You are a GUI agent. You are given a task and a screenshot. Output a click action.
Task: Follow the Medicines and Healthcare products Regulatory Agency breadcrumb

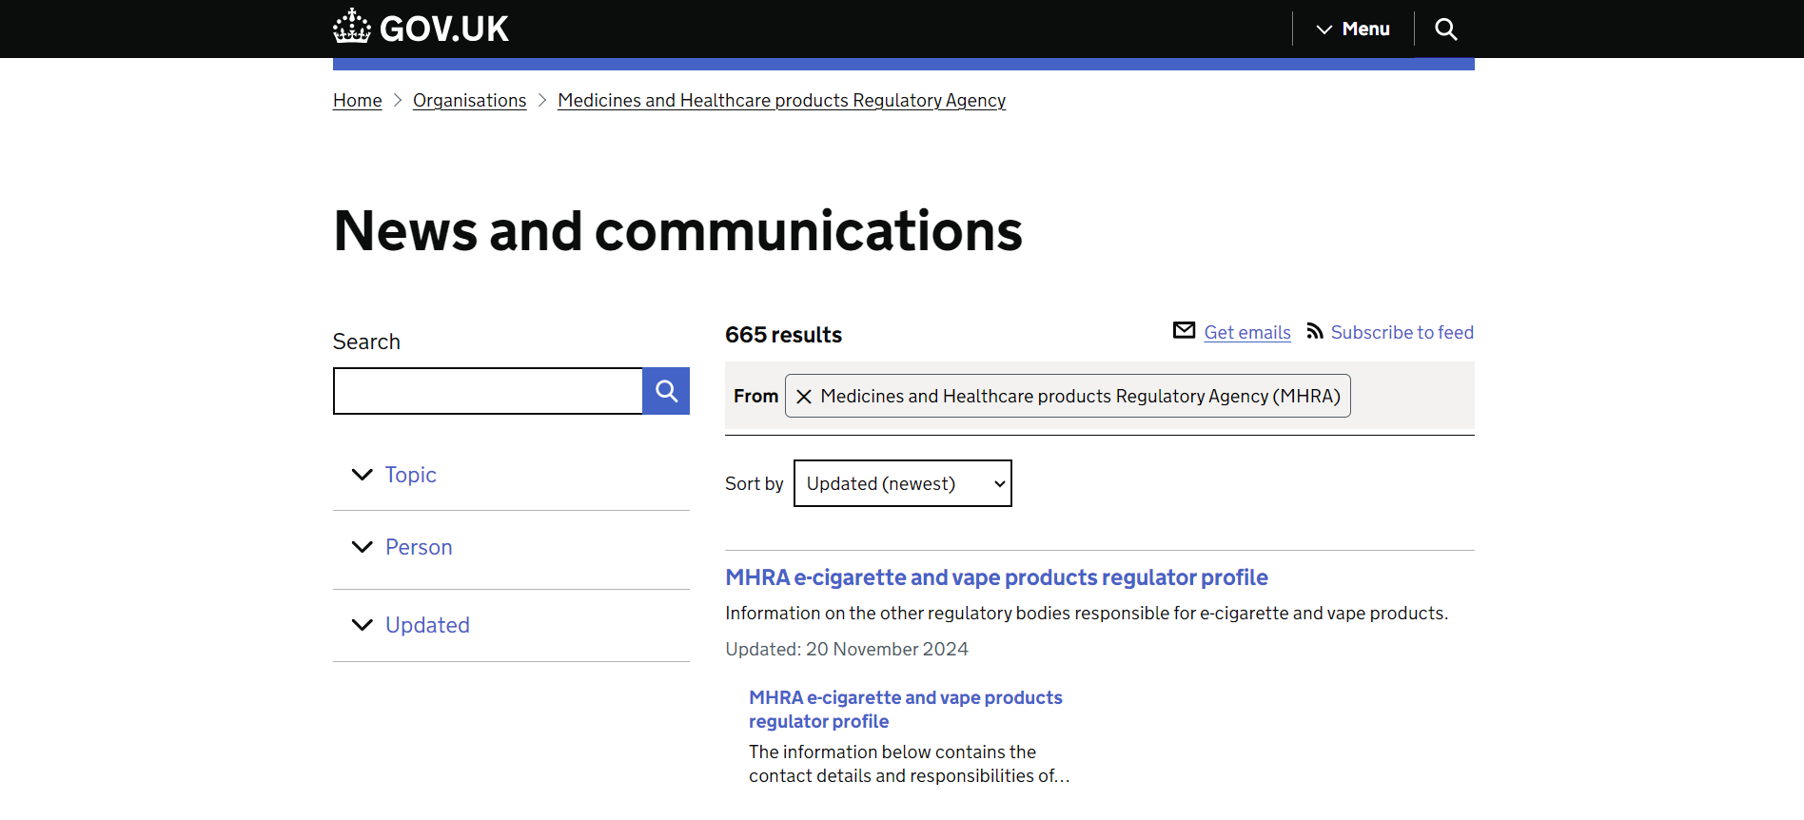click(x=781, y=101)
